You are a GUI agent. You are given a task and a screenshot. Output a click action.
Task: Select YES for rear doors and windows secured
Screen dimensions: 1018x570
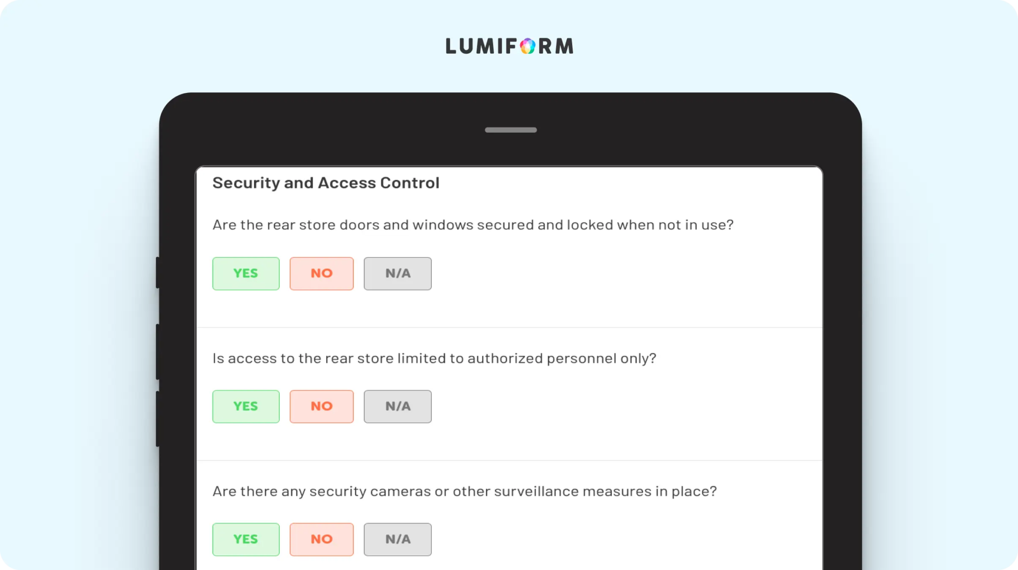(x=246, y=274)
